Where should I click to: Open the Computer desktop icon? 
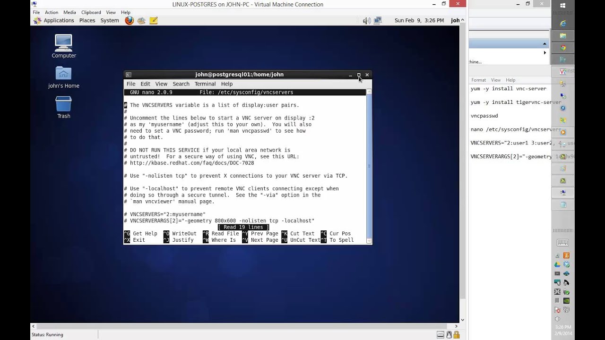pos(63,46)
